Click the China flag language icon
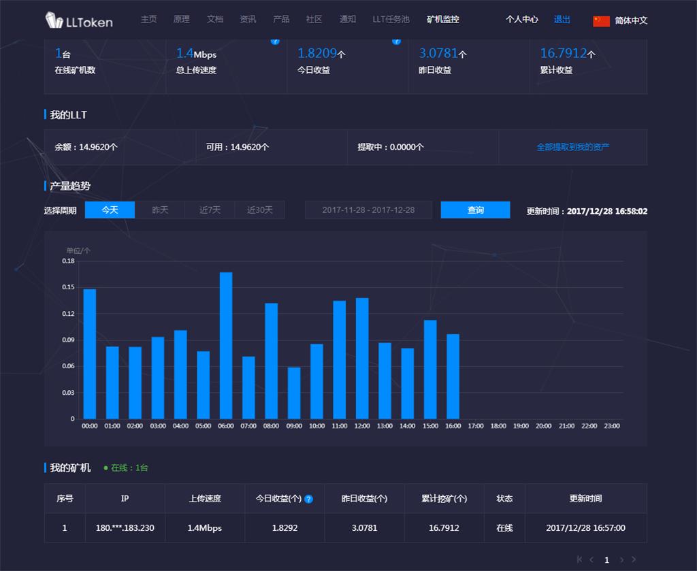 [601, 20]
